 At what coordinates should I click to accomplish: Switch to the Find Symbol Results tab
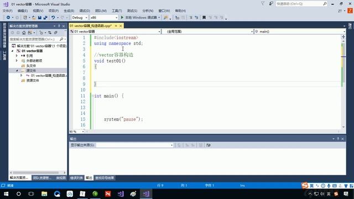point(105,178)
